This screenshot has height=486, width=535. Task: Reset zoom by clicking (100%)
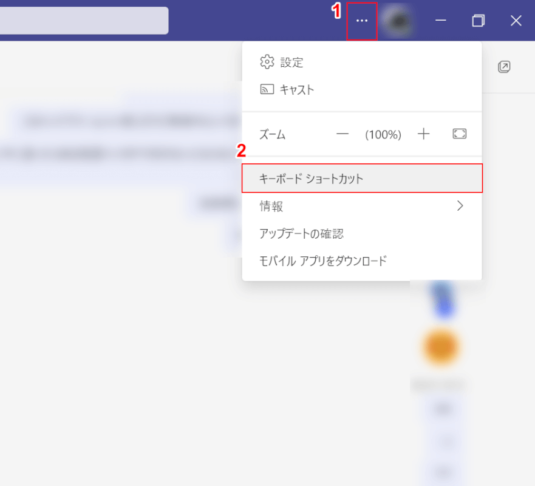(x=383, y=135)
